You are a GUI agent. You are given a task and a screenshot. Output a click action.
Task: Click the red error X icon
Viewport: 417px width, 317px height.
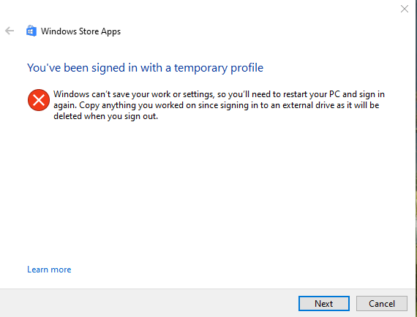click(39, 100)
